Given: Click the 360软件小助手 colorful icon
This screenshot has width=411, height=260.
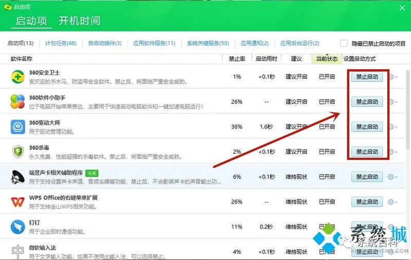Looking at the screenshot, I should (x=18, y=102).
